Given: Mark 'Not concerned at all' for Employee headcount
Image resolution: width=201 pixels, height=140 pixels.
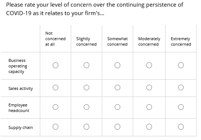Looking at the screenshot, I should pos(56,107).
